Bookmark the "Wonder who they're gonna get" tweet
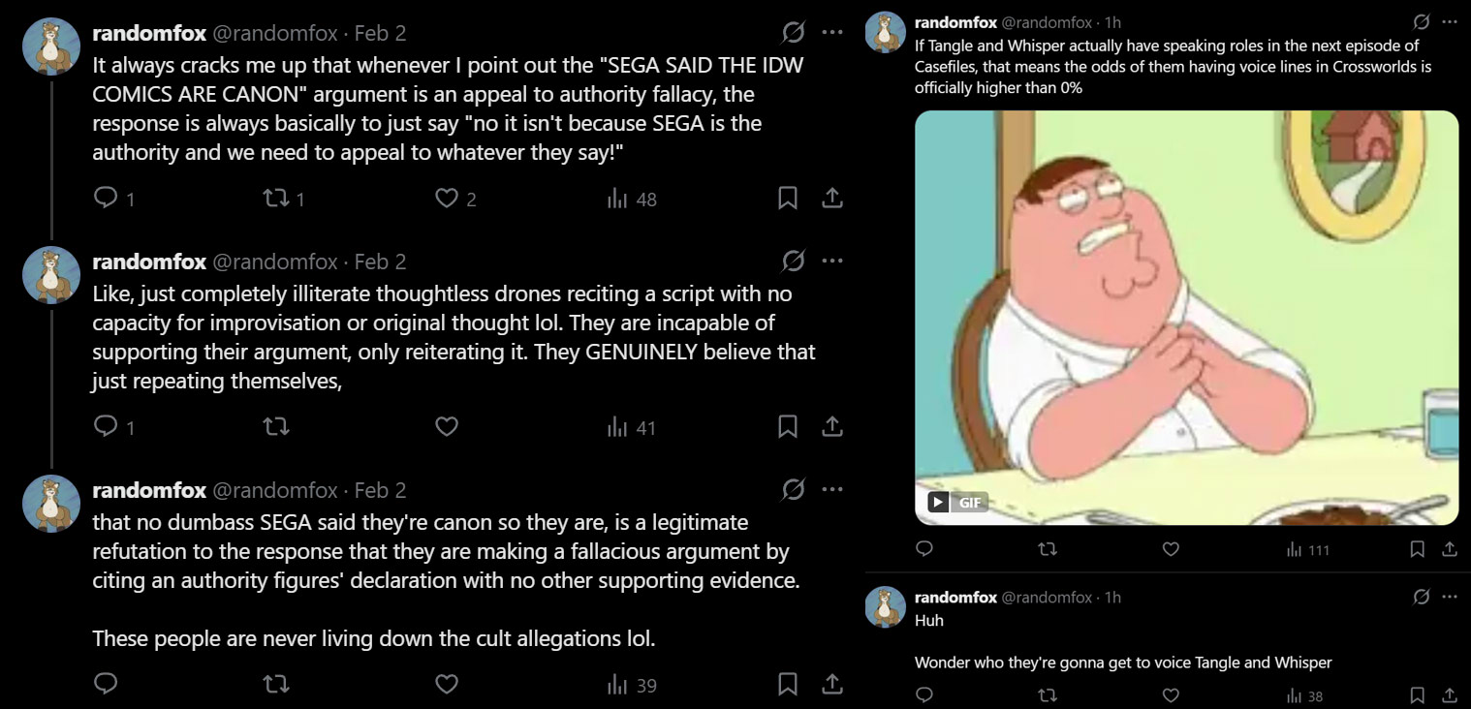Viewport: 1471px width, 709px height. point(1417,694)
